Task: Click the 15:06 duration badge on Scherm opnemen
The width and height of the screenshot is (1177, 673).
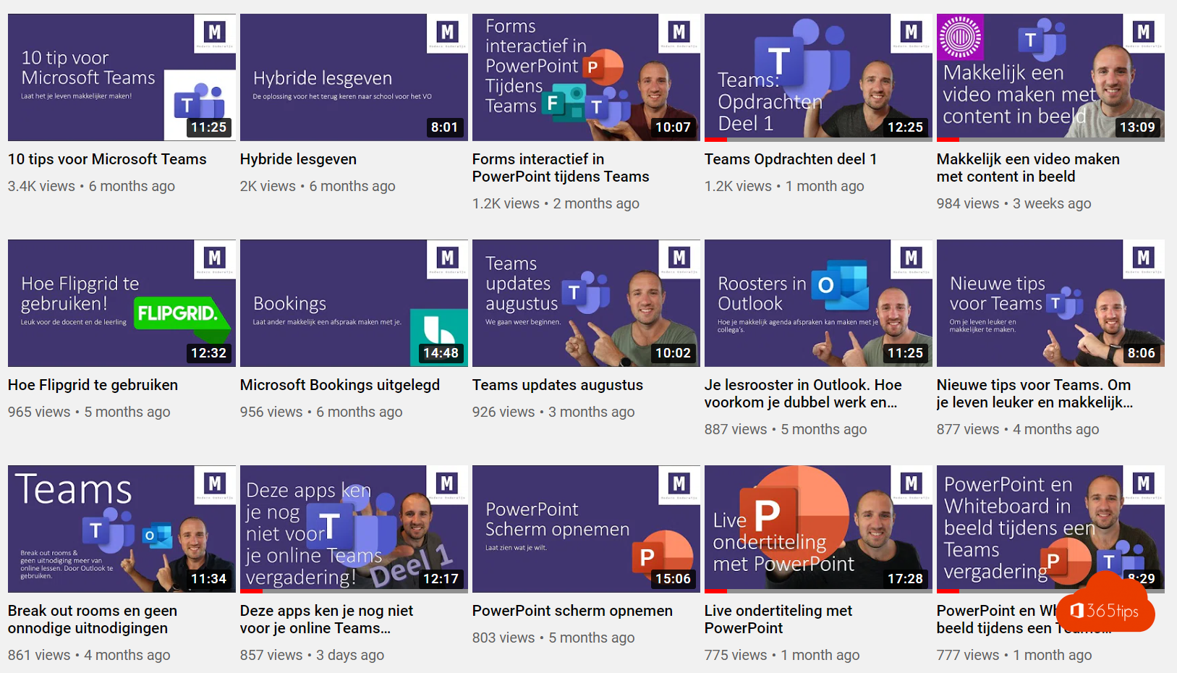Action: point(673,579)
